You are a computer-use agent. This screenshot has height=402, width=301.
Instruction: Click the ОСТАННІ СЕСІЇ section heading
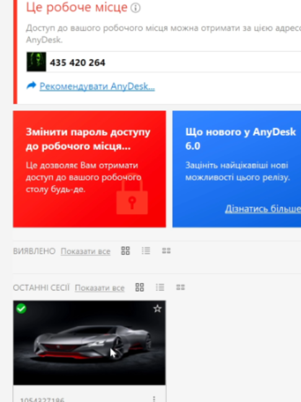click(41, 288)
